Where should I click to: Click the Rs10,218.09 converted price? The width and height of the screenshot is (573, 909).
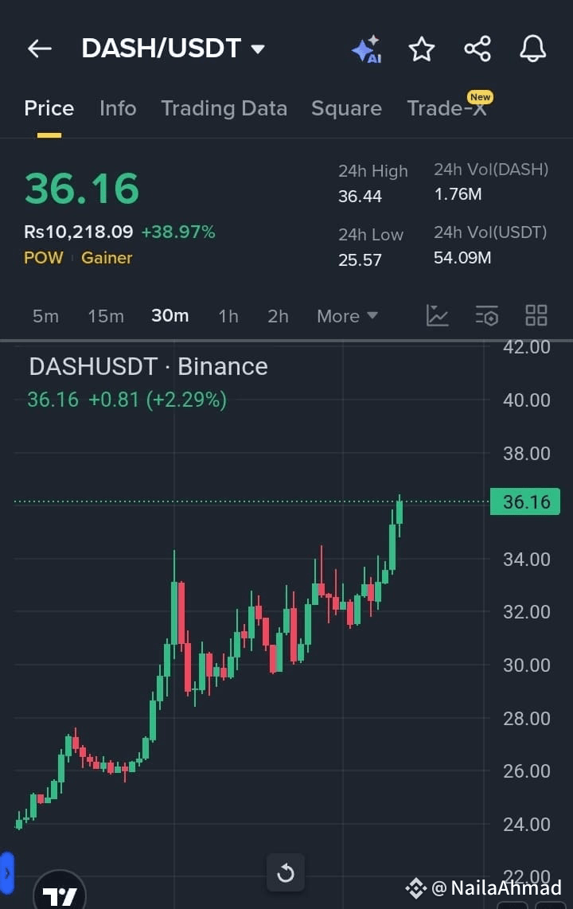click(x=78, y=232)
